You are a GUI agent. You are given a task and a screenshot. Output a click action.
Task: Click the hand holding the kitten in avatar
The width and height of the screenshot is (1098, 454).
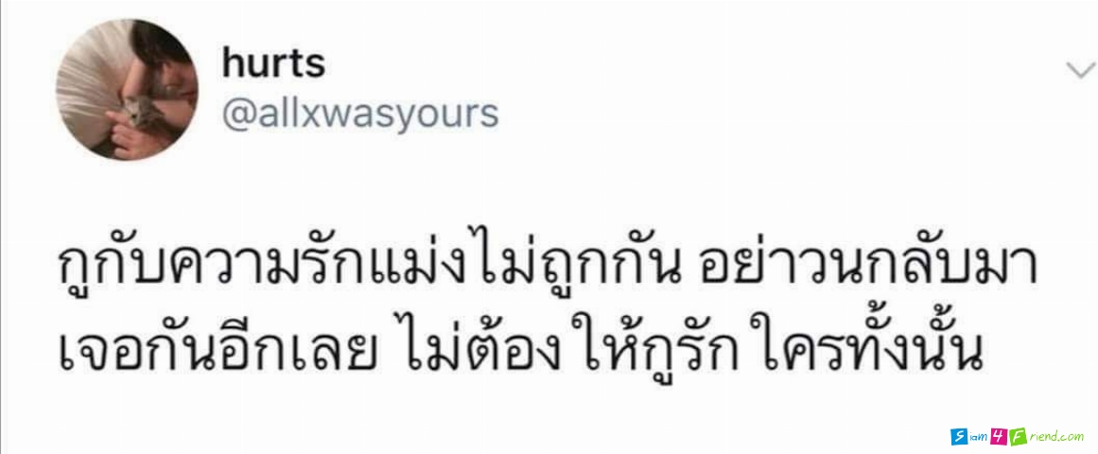(x=128, y=133)
